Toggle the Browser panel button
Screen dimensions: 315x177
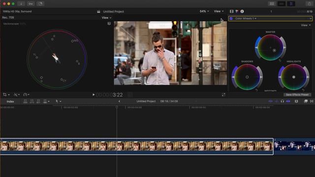[x=272, y=3]
